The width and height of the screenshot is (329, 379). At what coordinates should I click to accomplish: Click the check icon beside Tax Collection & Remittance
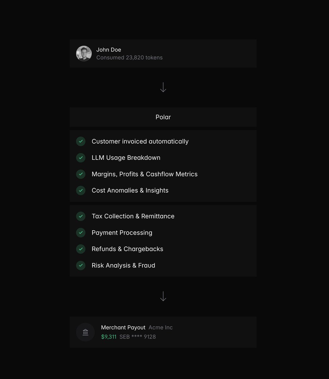point(81,216)
